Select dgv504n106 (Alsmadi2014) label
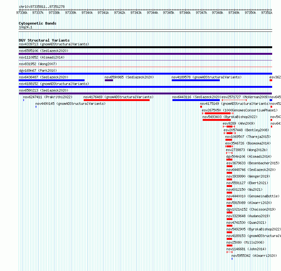 click(x=249, y=156)
